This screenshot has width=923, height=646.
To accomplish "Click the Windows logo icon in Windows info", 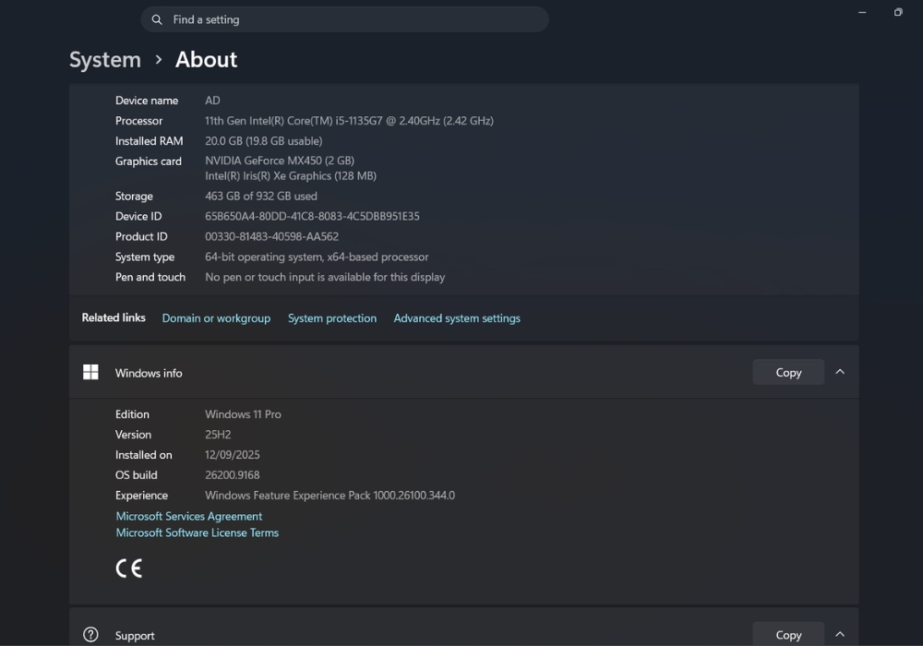I will coord(90,372).
